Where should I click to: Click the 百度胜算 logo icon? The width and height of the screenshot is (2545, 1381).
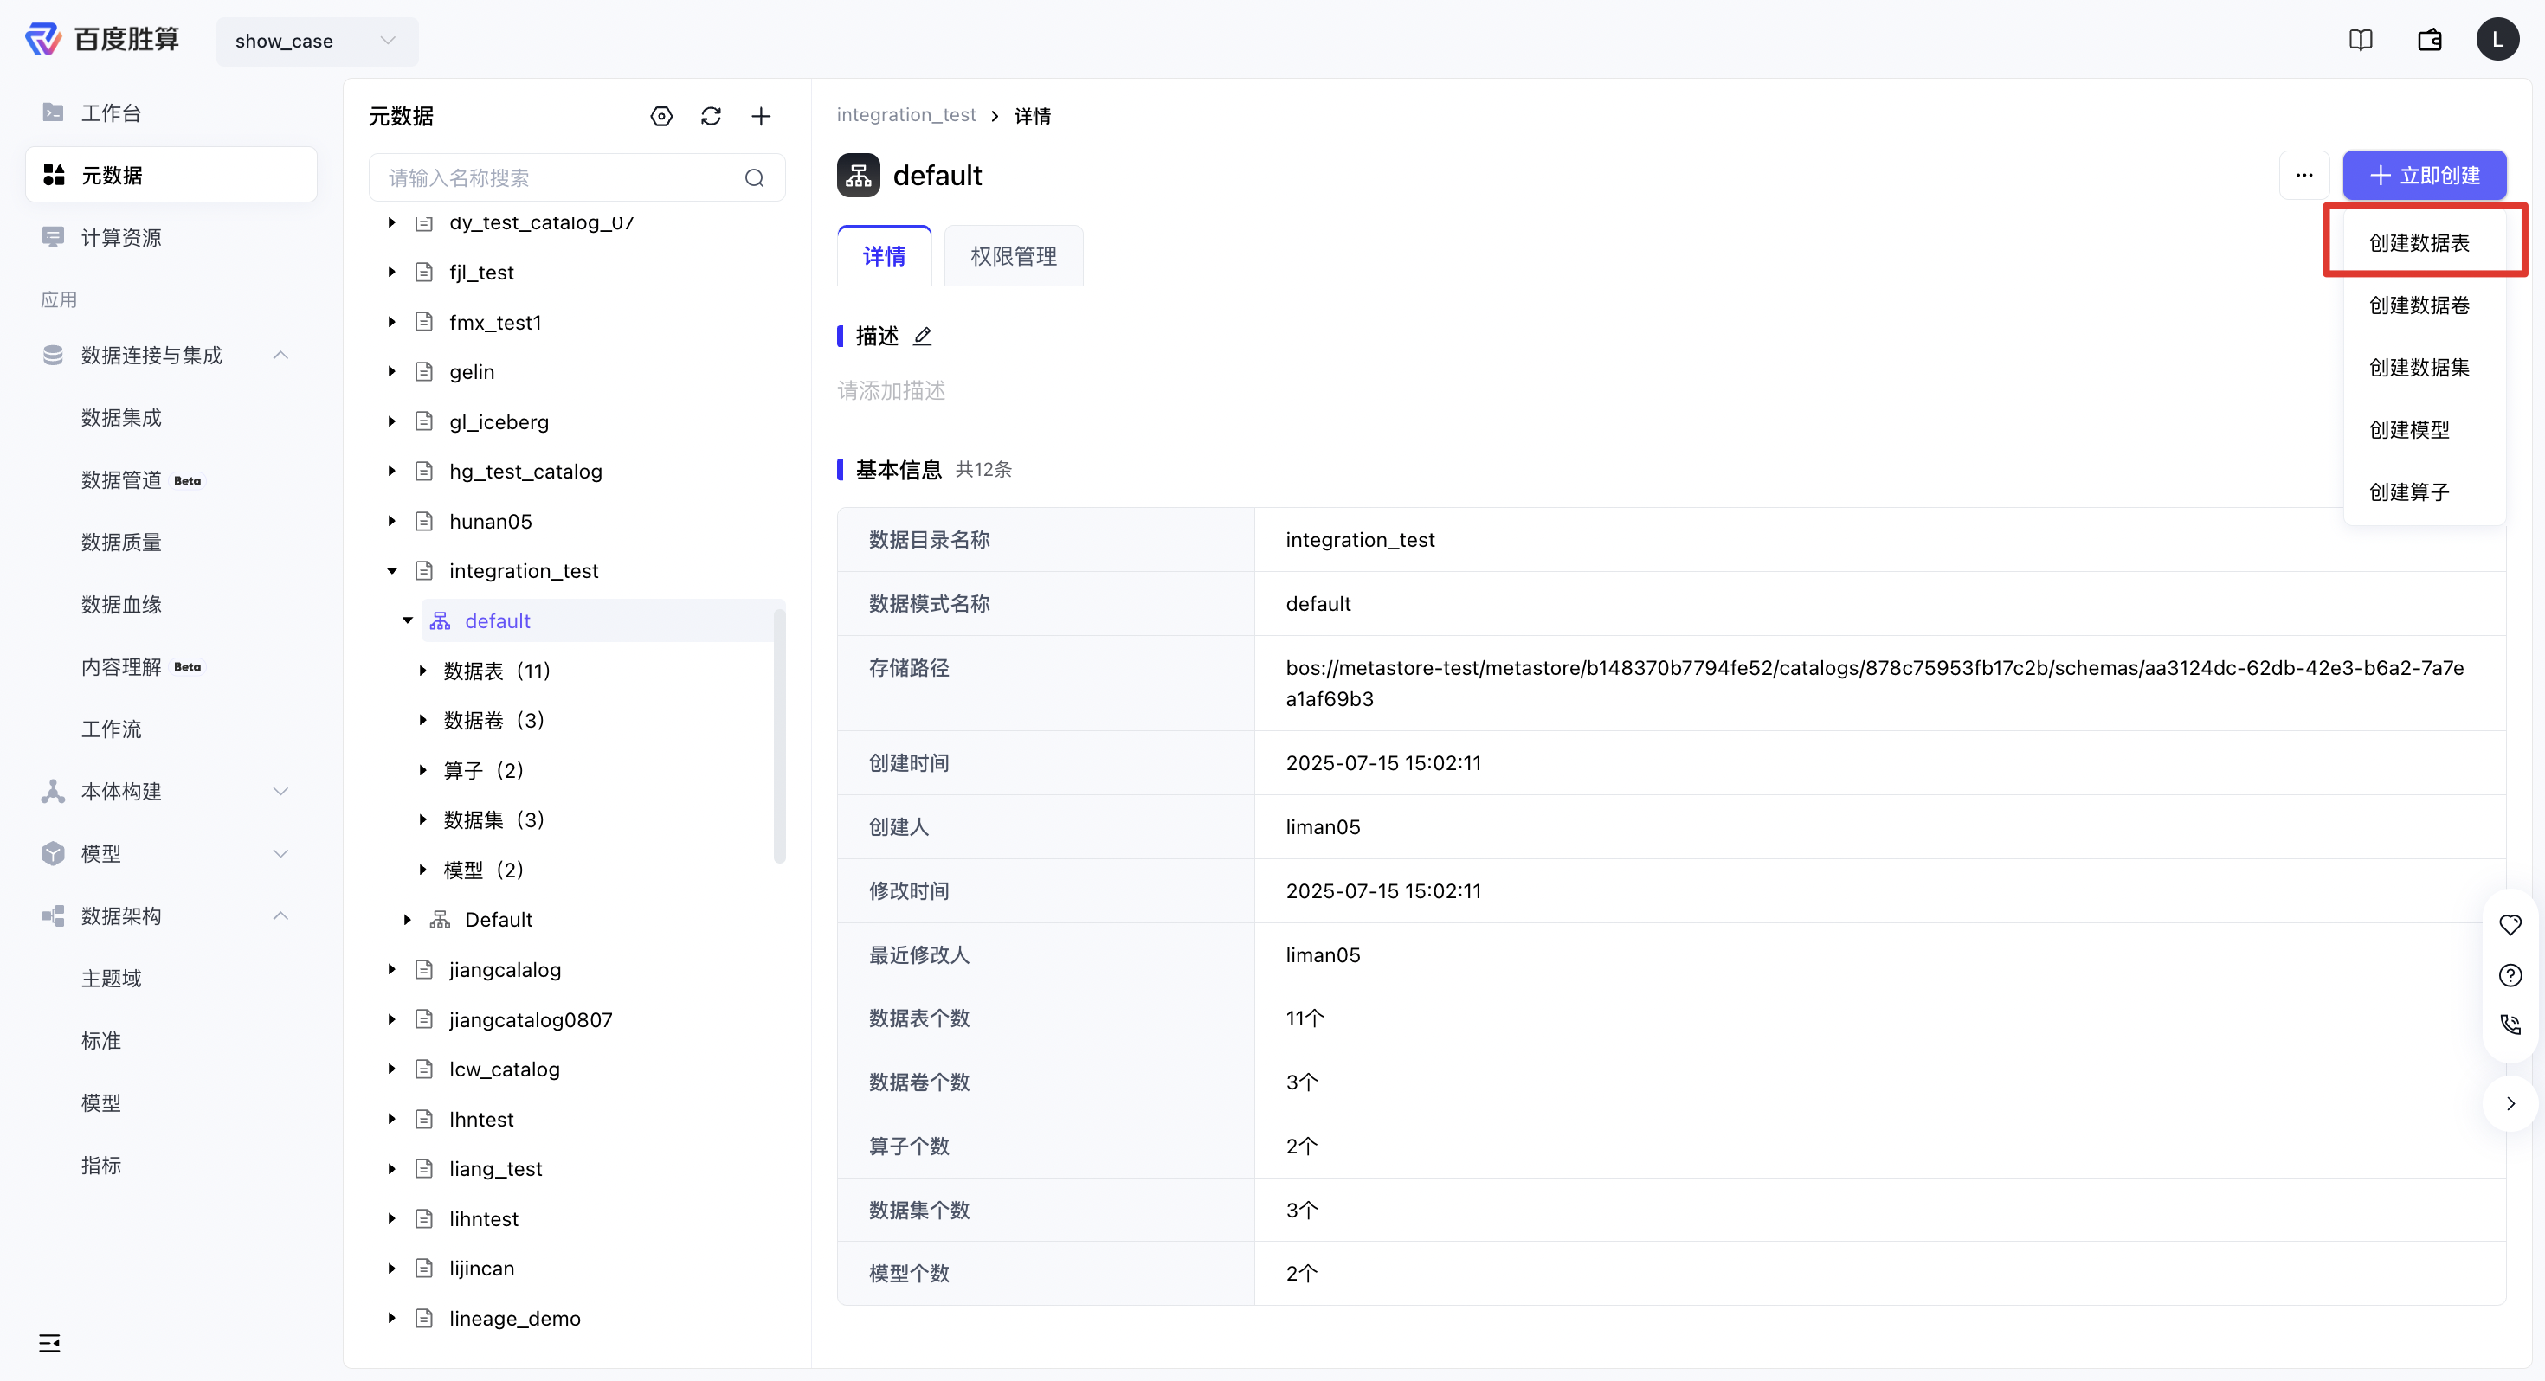[x=42, y=40]
